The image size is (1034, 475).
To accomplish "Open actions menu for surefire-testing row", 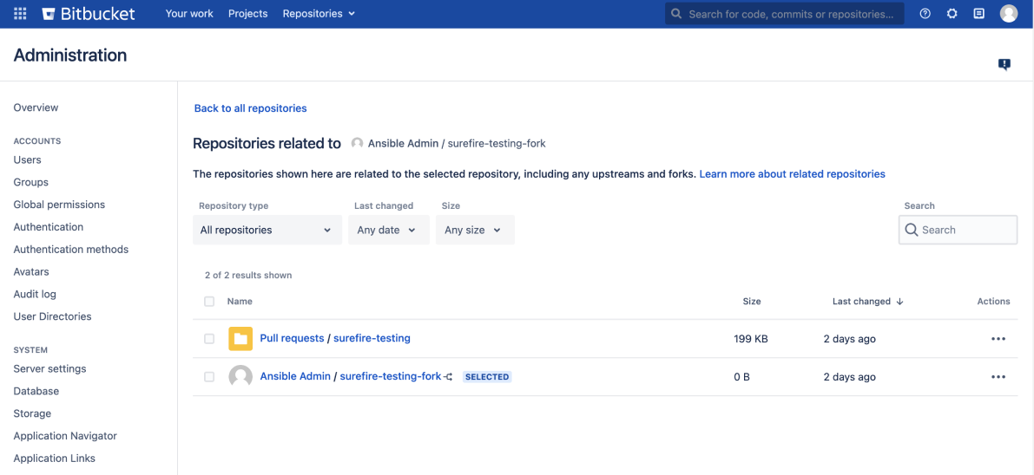I will point(998,339).
